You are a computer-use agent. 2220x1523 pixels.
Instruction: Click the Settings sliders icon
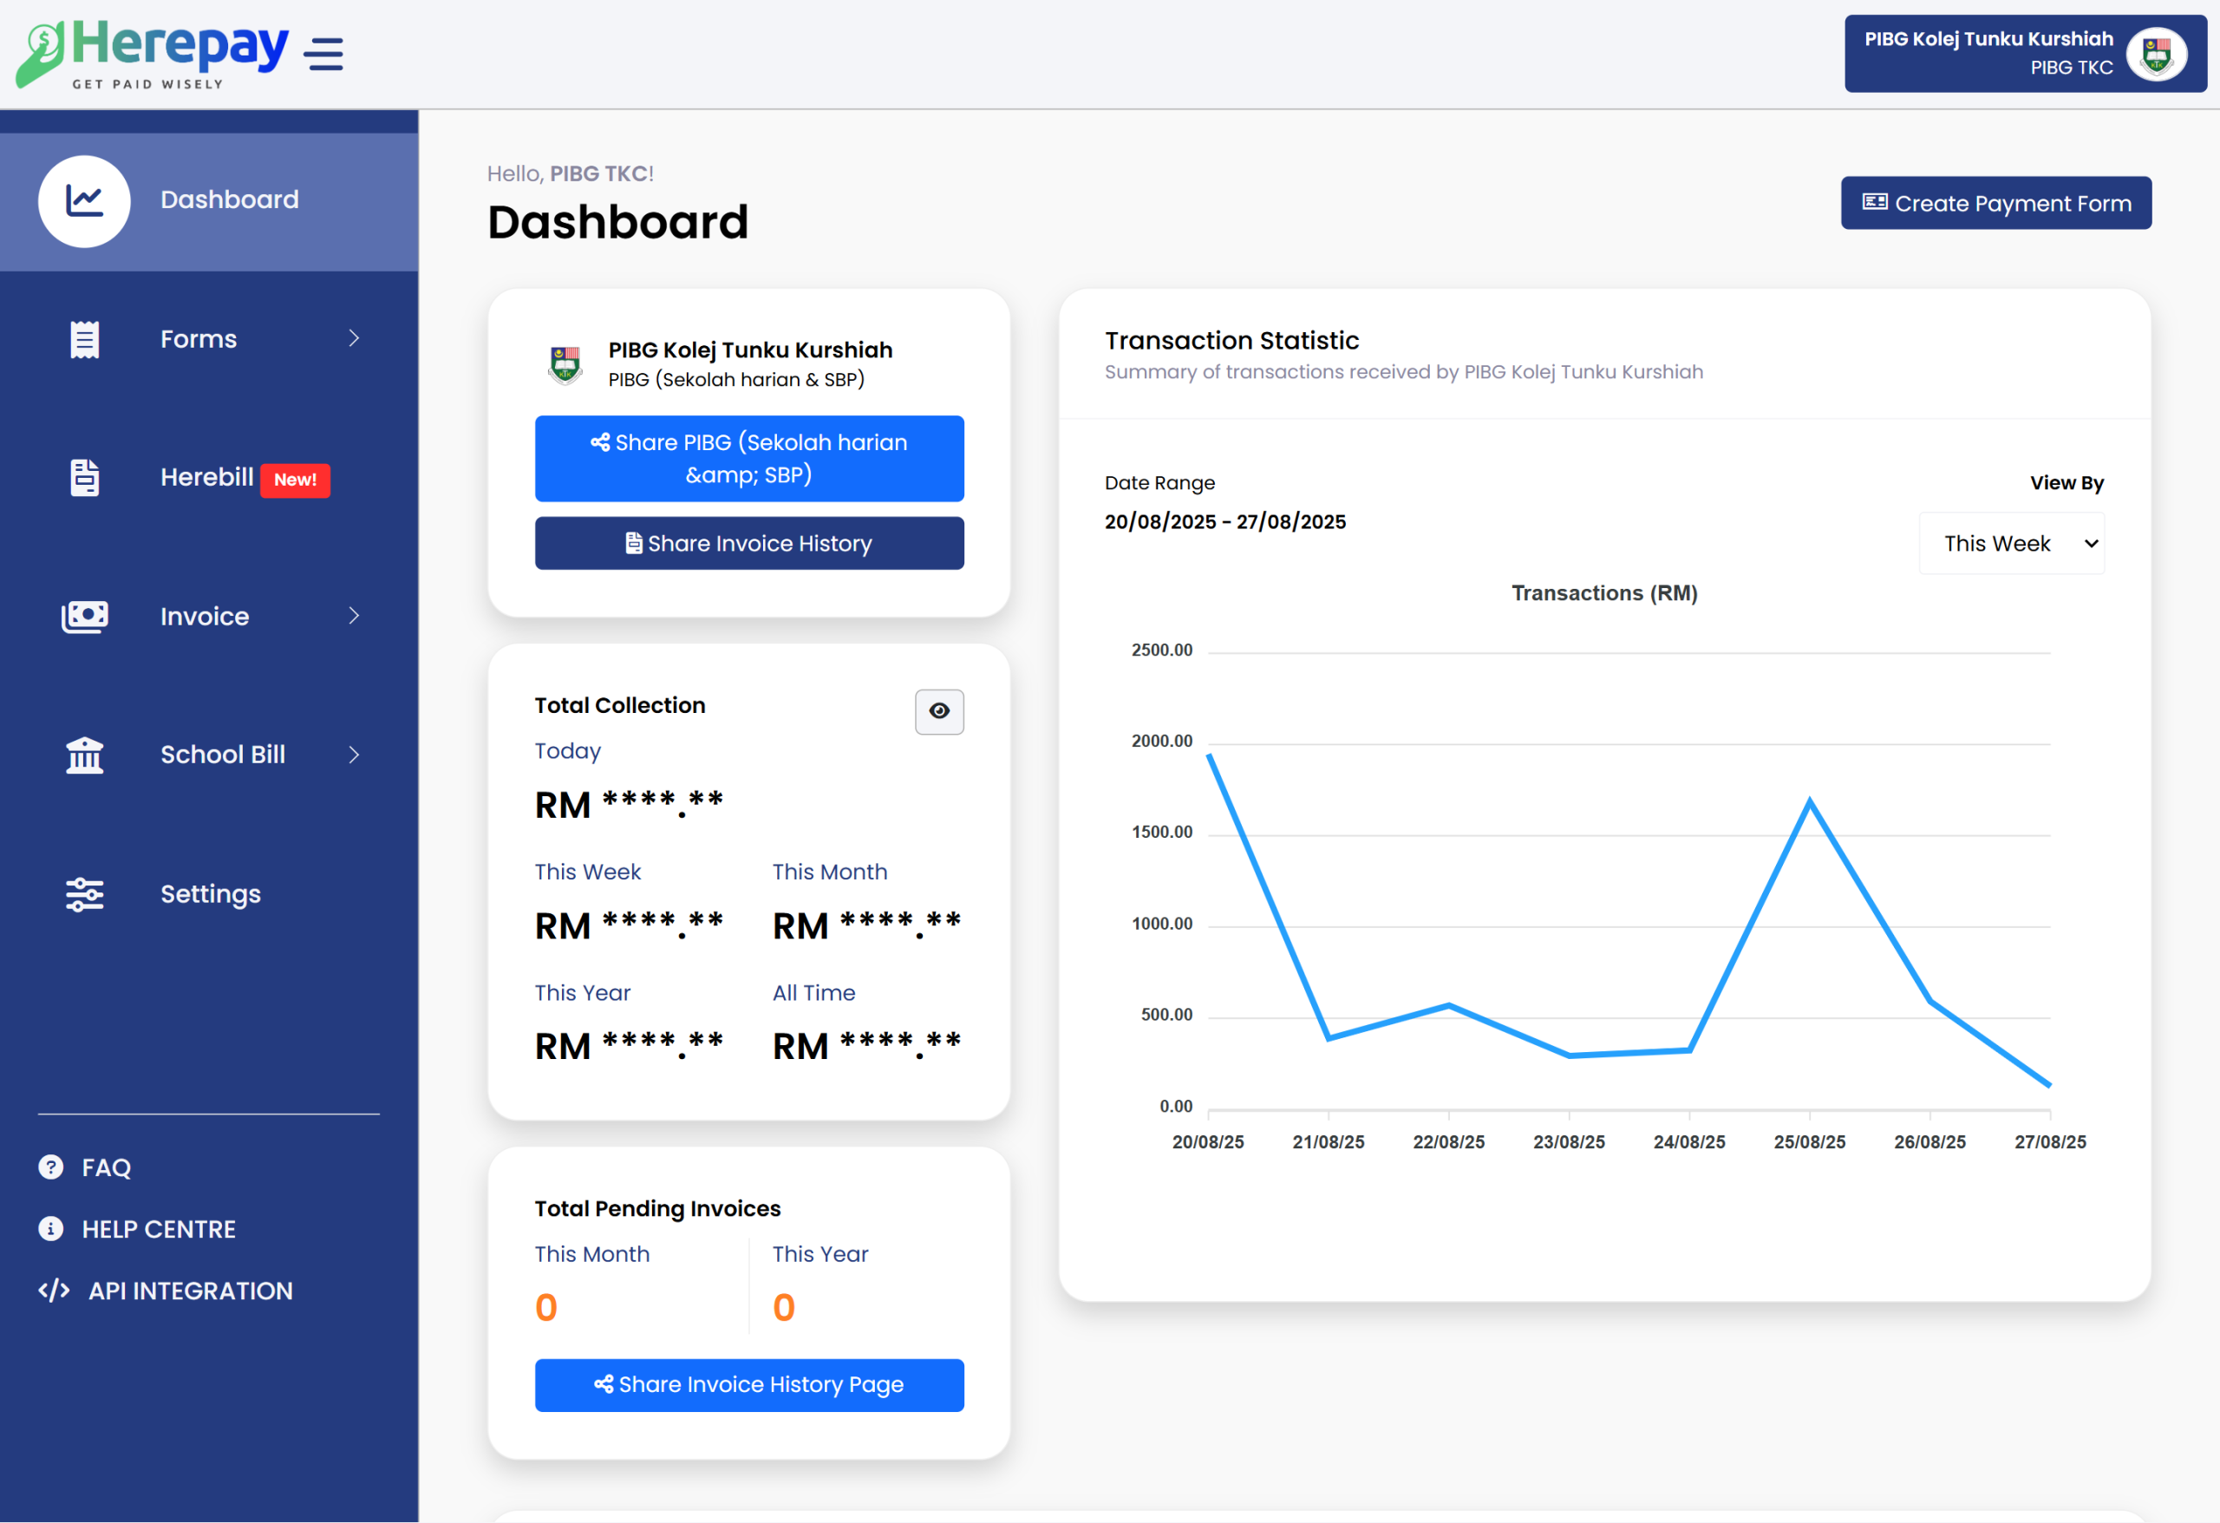tap(84, 894)
